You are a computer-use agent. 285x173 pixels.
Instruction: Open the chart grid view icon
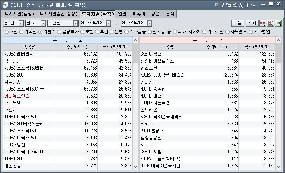271,23
